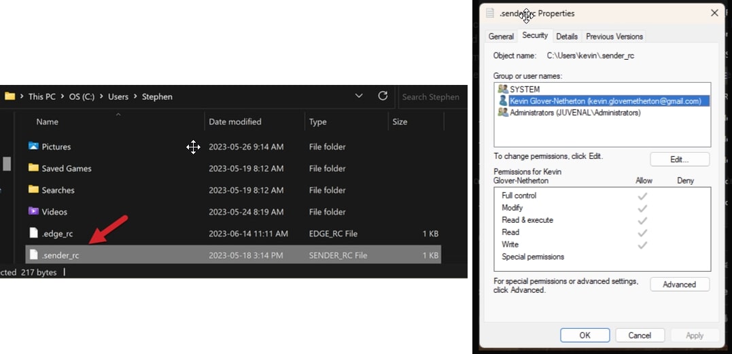
Task: Click the Advanced button
Action: coord(680,284)
